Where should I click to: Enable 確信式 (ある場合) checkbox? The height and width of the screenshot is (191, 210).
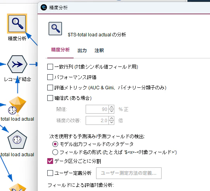tap(50, 98)
